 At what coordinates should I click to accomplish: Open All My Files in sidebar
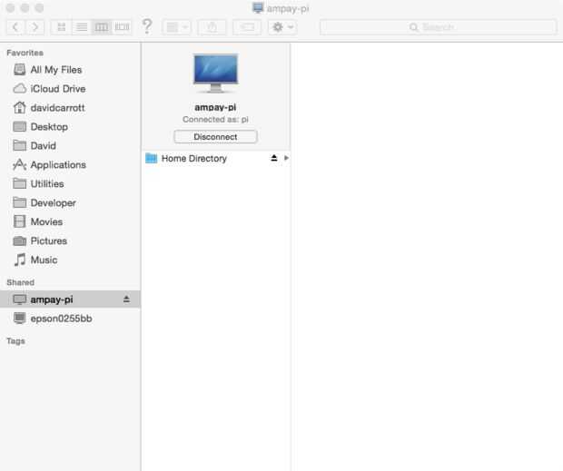pos(70,70)
